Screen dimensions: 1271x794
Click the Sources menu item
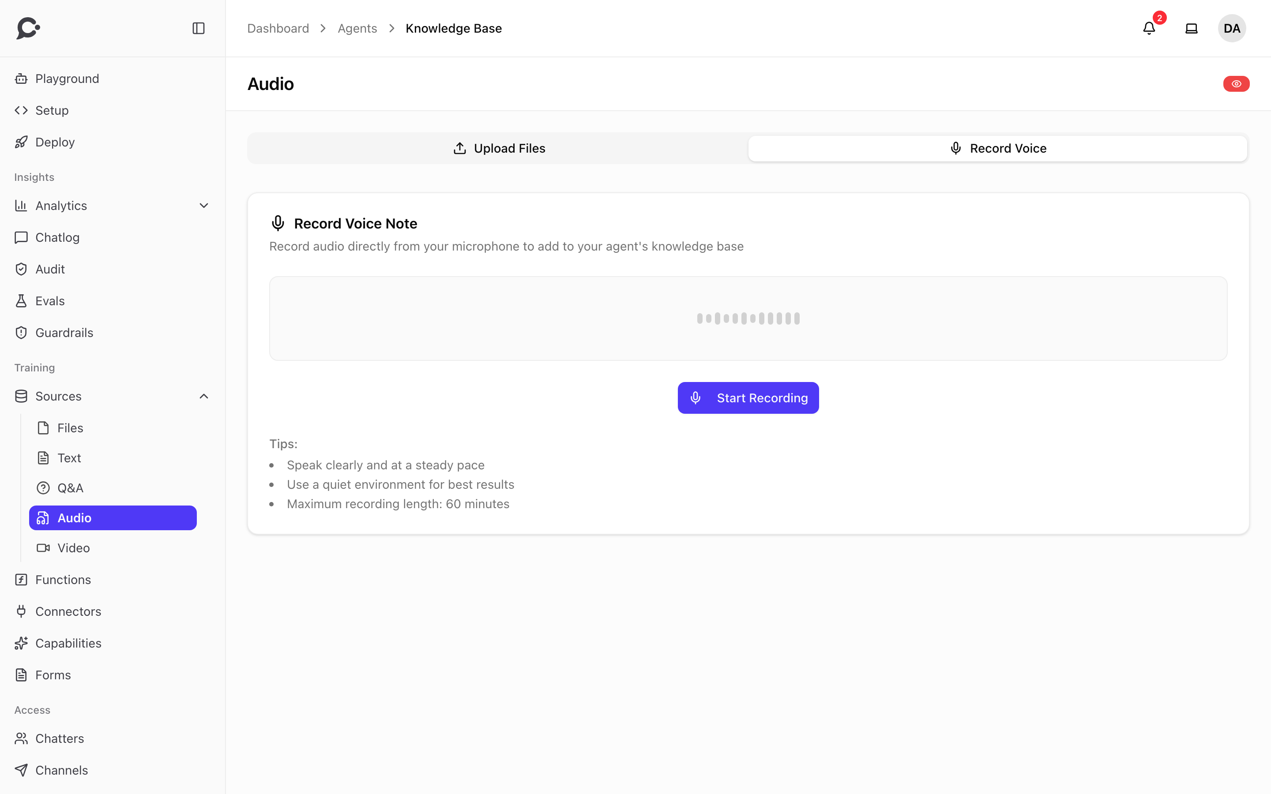(113, 397)
